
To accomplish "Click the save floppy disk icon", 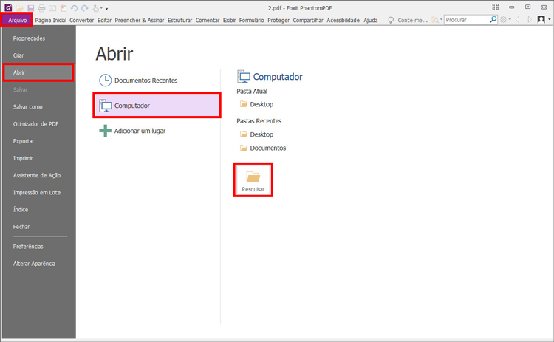I will [x=31, y=8].
